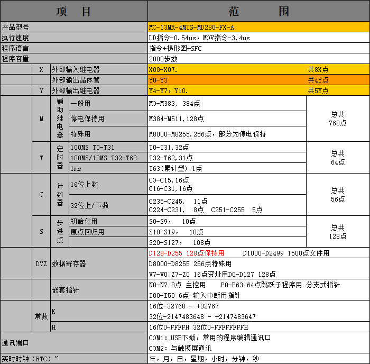Click the M384-M511 停电保持用 range cell
370x364 pixels.
point(227,119)
